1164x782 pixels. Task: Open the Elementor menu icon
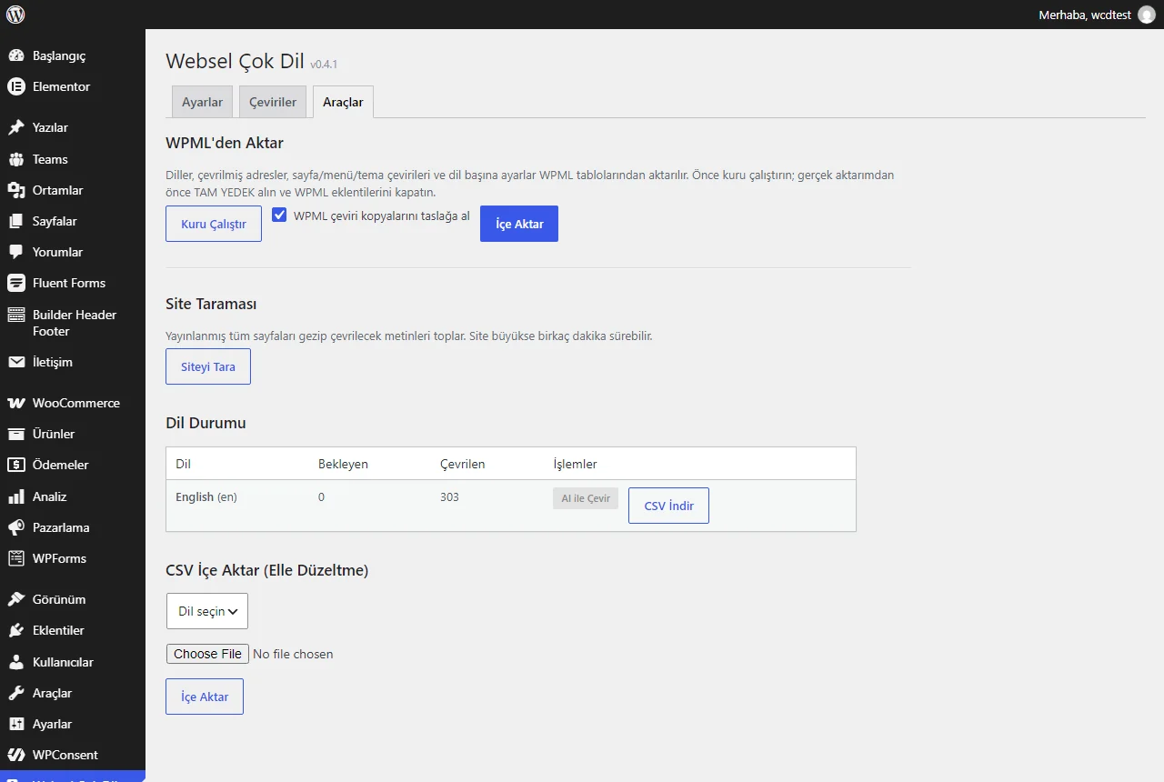[x=15, y=86]
